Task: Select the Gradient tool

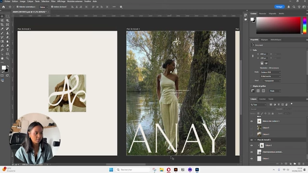Action: click(2, 42)
